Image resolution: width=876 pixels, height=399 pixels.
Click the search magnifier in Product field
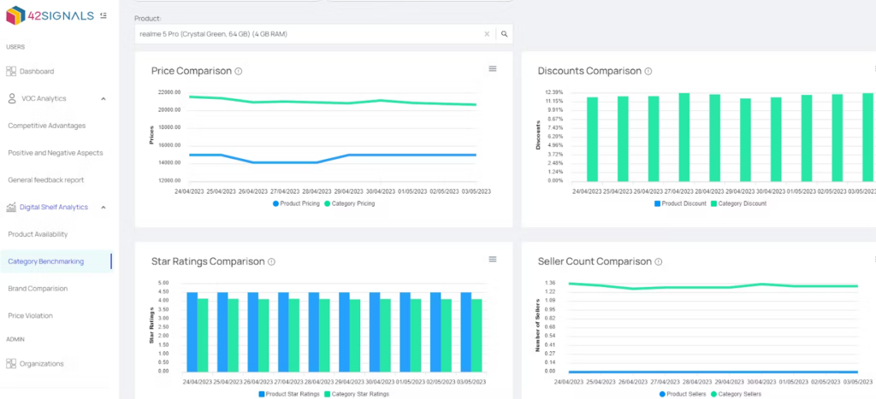click(504, 34)
